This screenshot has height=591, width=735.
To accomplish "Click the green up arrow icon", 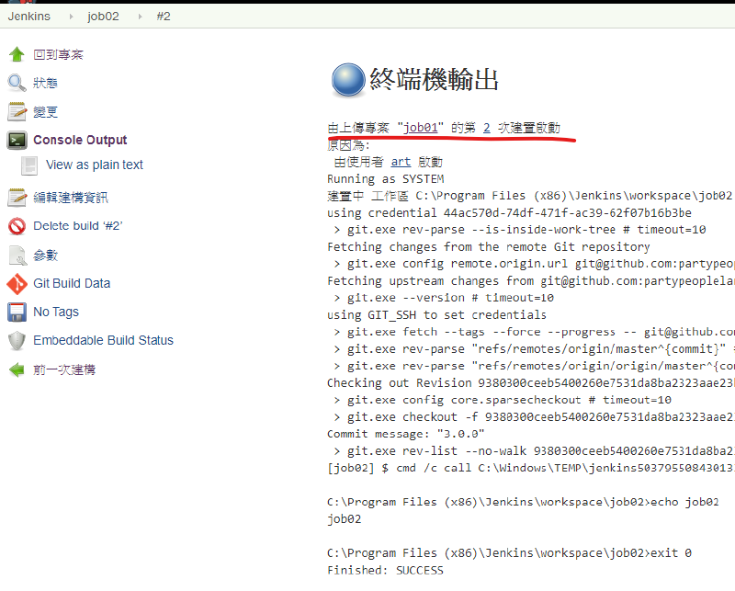I will click(x=17, y=54).
